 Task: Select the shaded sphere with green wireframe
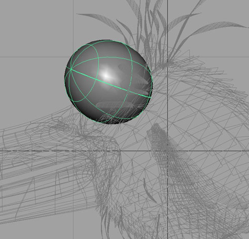108,82
